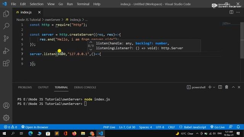Open the Microsoft Store taskbar icon
Screen dimensions: 244x137
48,134
